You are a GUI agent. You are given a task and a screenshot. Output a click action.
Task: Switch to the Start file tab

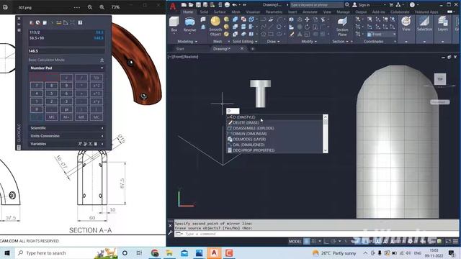point(180,49)
